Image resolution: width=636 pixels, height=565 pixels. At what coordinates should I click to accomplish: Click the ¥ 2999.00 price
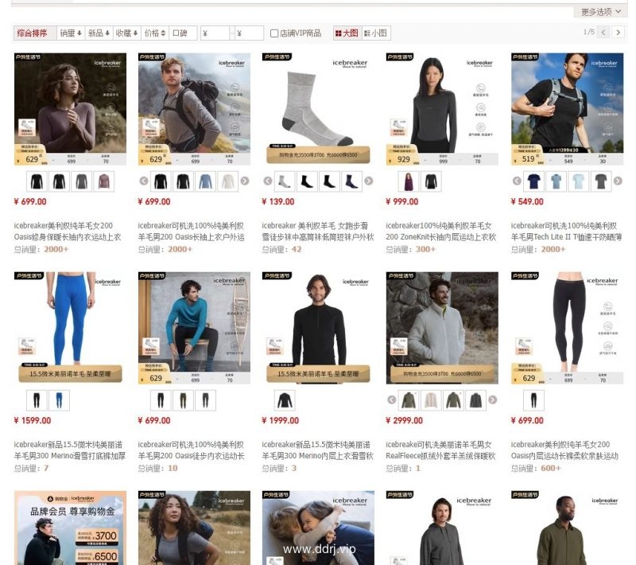(x=405, y=420)
